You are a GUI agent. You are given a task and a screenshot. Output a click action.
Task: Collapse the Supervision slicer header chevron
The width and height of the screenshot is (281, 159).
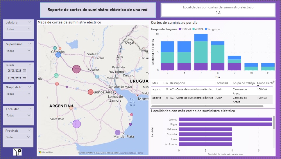click(x=30, y=44)
